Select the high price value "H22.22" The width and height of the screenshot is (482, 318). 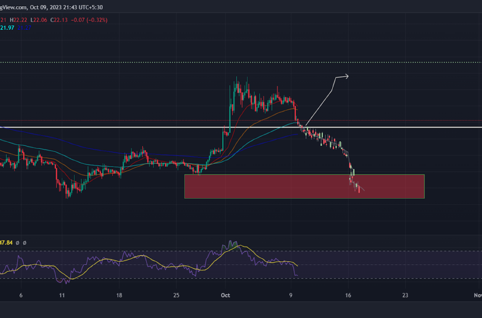pyautogui.click(x=18, y=20)
